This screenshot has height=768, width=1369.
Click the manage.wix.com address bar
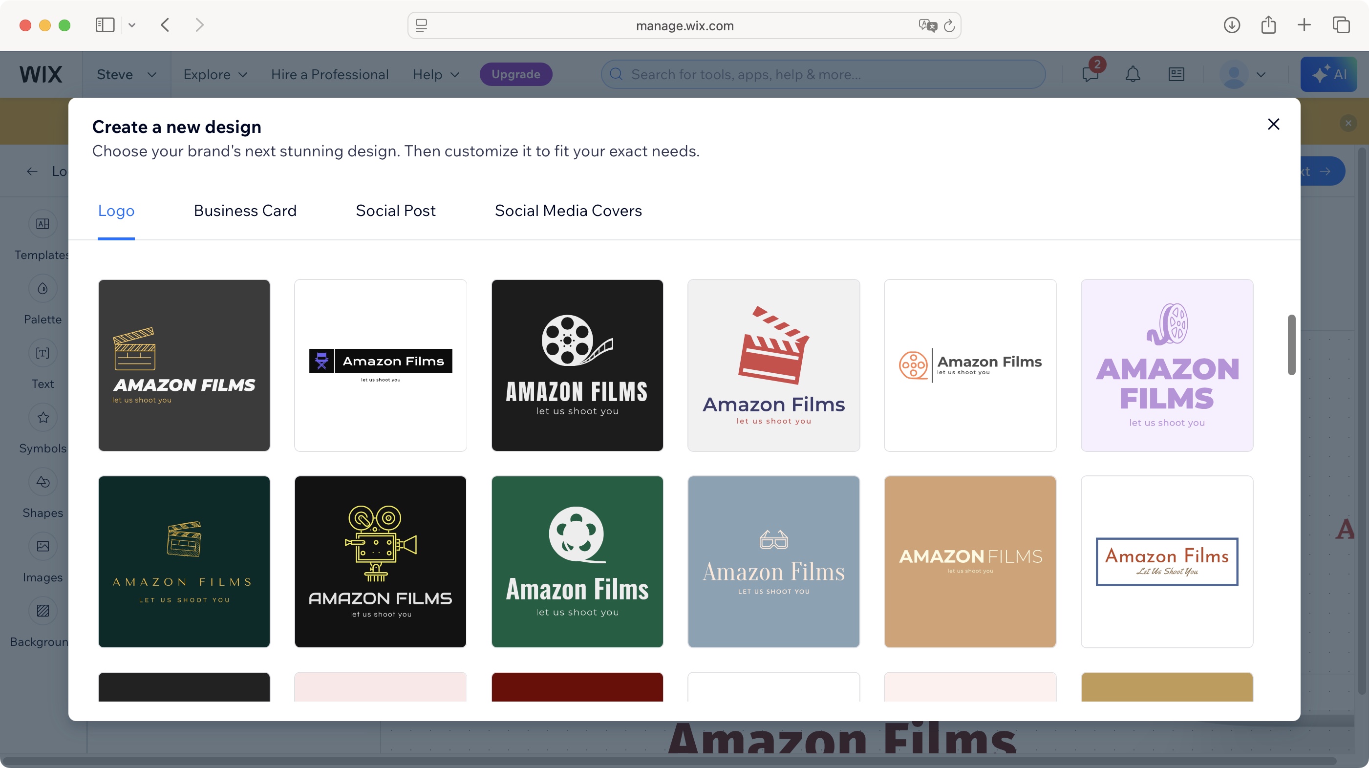click(684, 25)
